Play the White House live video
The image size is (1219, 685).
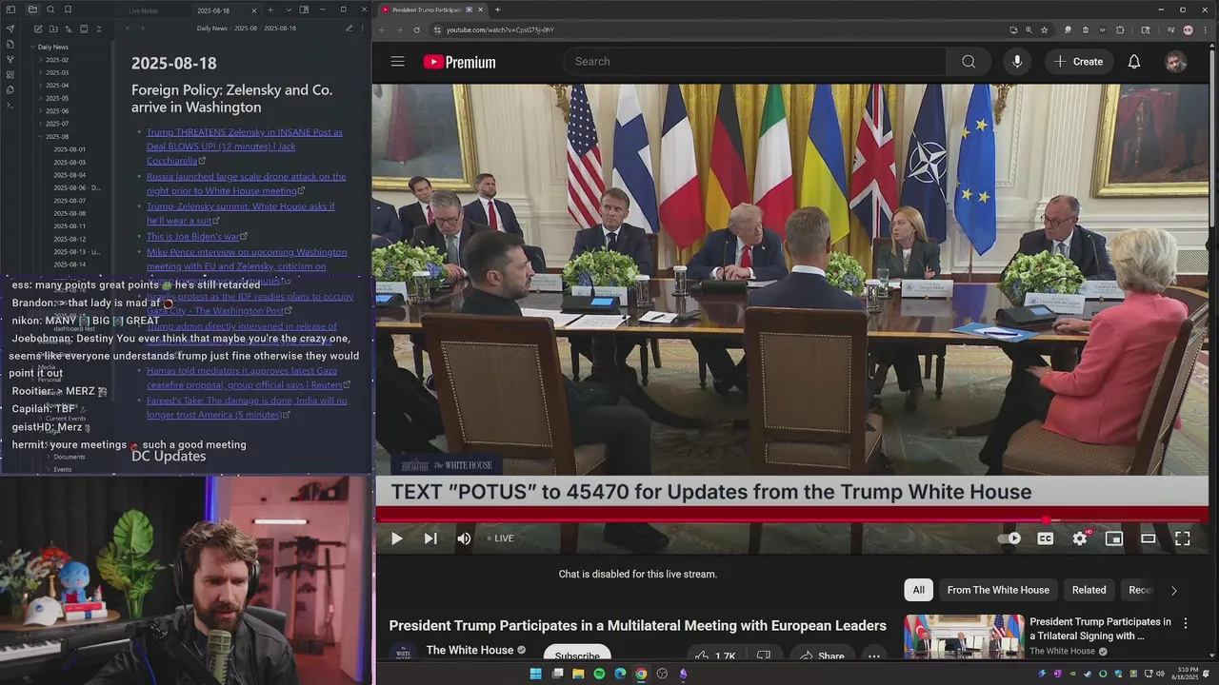396,538
